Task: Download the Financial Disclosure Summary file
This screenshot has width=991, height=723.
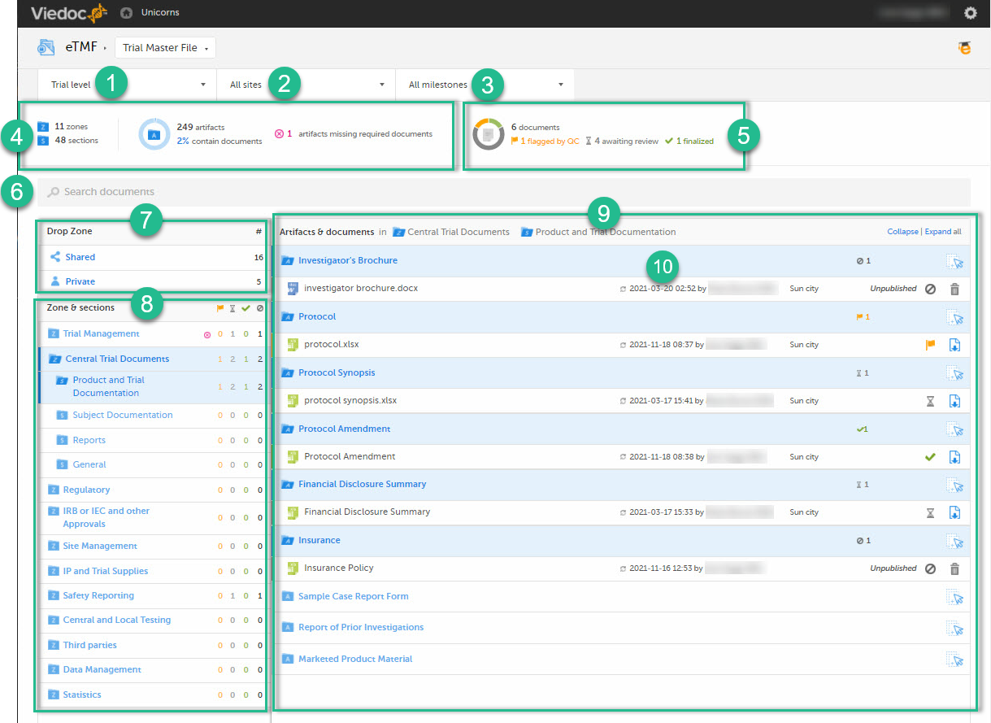Action: coord(955,512)
